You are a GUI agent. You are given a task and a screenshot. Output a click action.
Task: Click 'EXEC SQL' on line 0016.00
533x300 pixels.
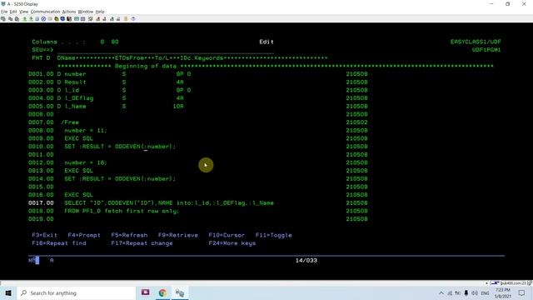pyautogui.click(x=78, y=195)
